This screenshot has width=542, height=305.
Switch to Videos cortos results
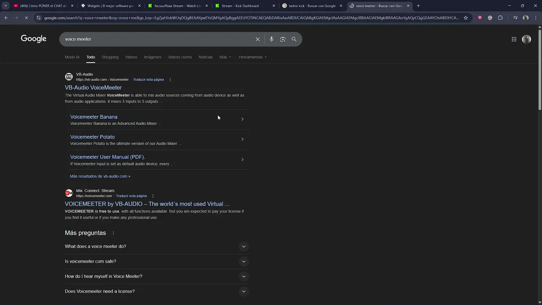pos(180,57)
